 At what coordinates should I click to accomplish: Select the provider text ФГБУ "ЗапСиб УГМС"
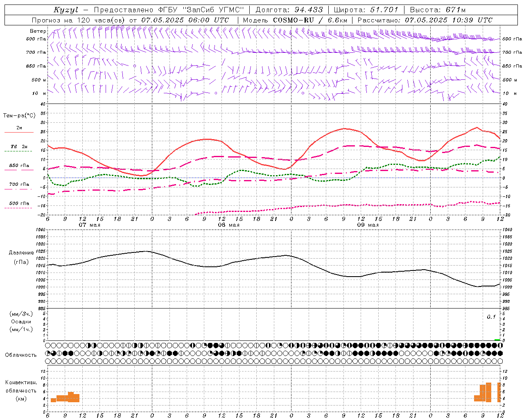point(201,10)
